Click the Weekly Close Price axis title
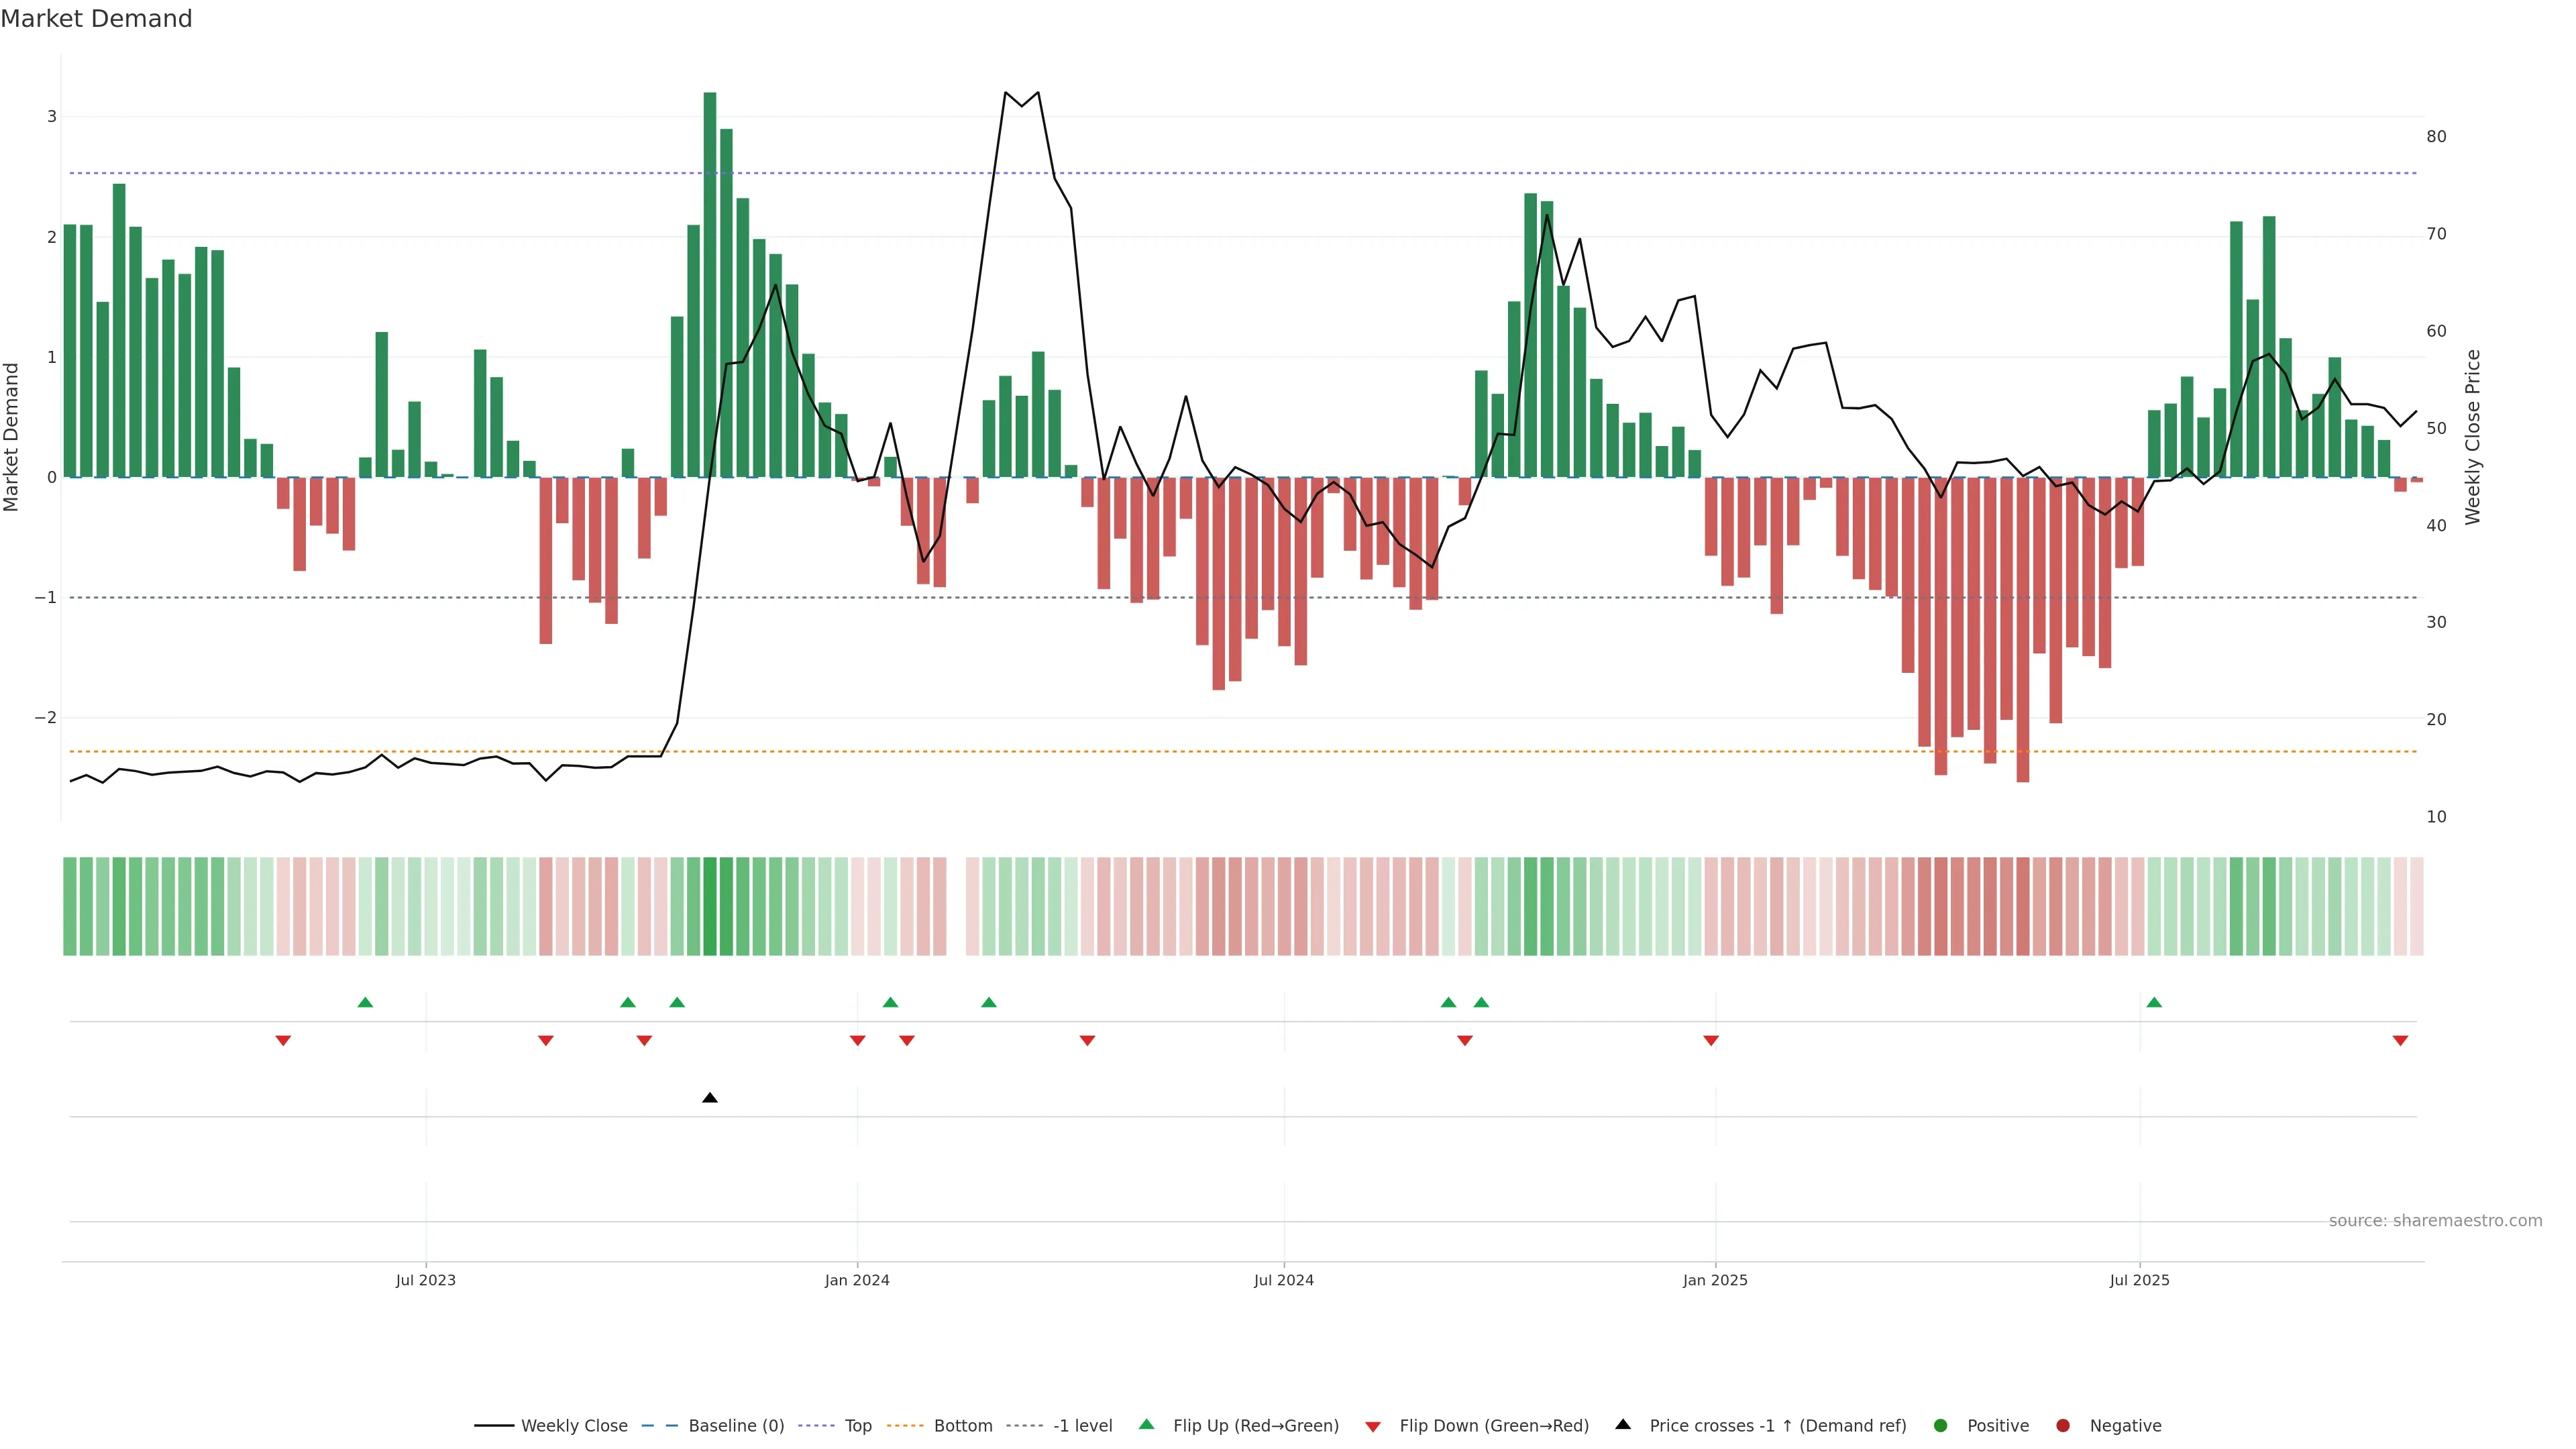 click(x=2472, y=437)
